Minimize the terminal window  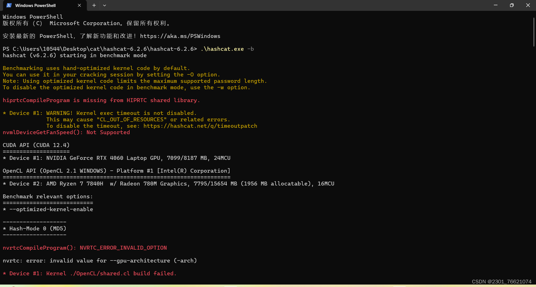point(496,5)
